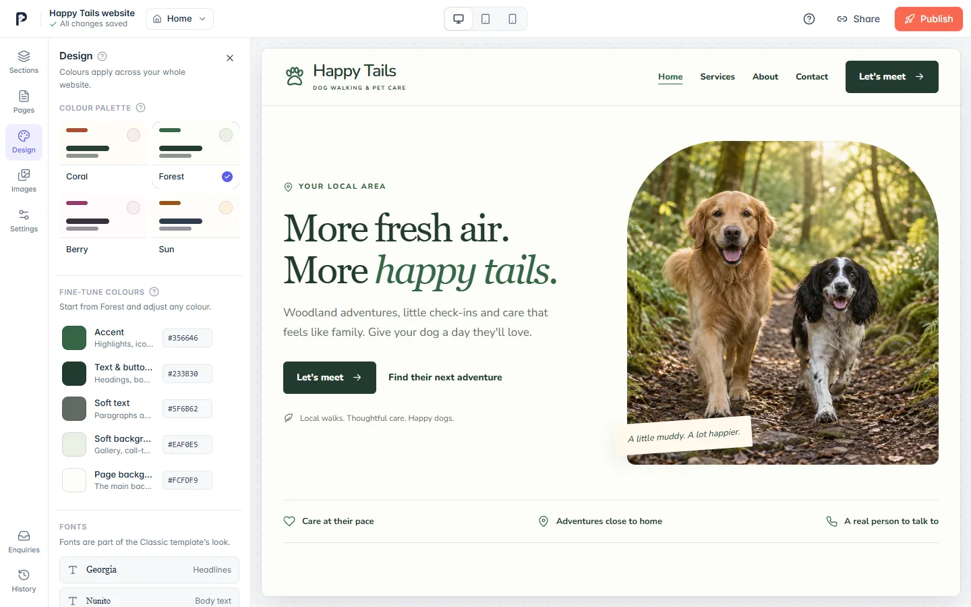Image resolution: width=971 pixels, height=607 pixels.
Task: Open the Home page dropdown
Action: point(179,19)
